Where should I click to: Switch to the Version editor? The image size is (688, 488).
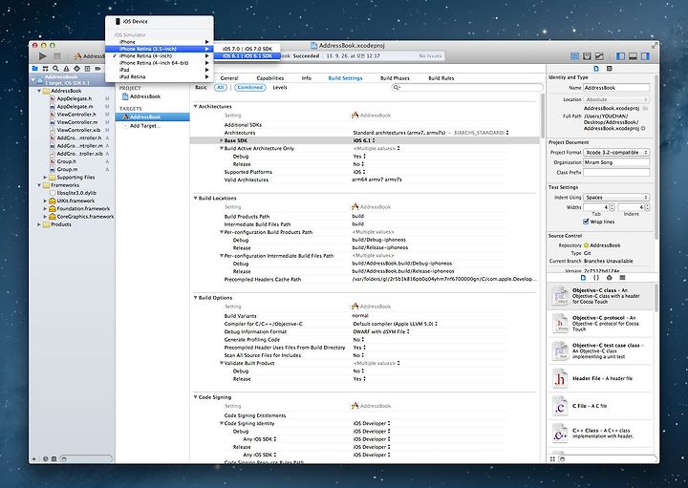(x=599, y=56)
